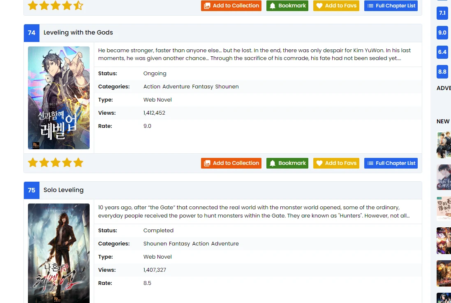Open Solo Leveling title link
The image size is (451, 303).
63,190
